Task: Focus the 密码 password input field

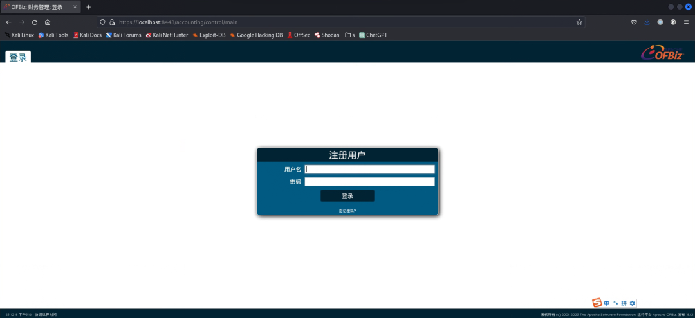Action: (x=369, y=182)
